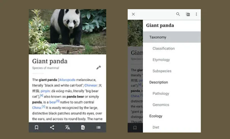The width and height of the screenshot is (230, 139).
Task: Tap the giant panda lead image
Action: [67, 31]
